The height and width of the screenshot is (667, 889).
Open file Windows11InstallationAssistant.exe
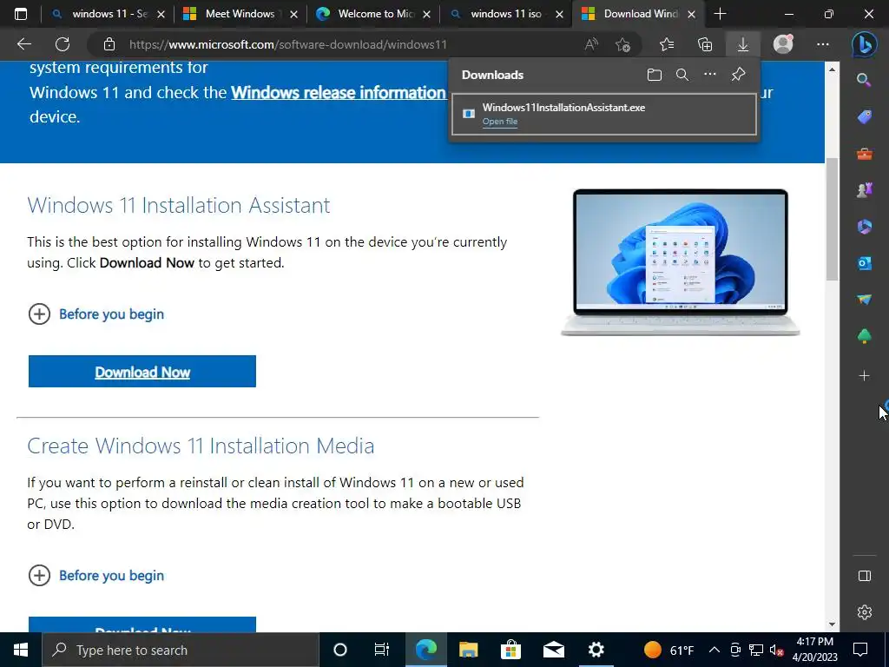click(500, 122)
